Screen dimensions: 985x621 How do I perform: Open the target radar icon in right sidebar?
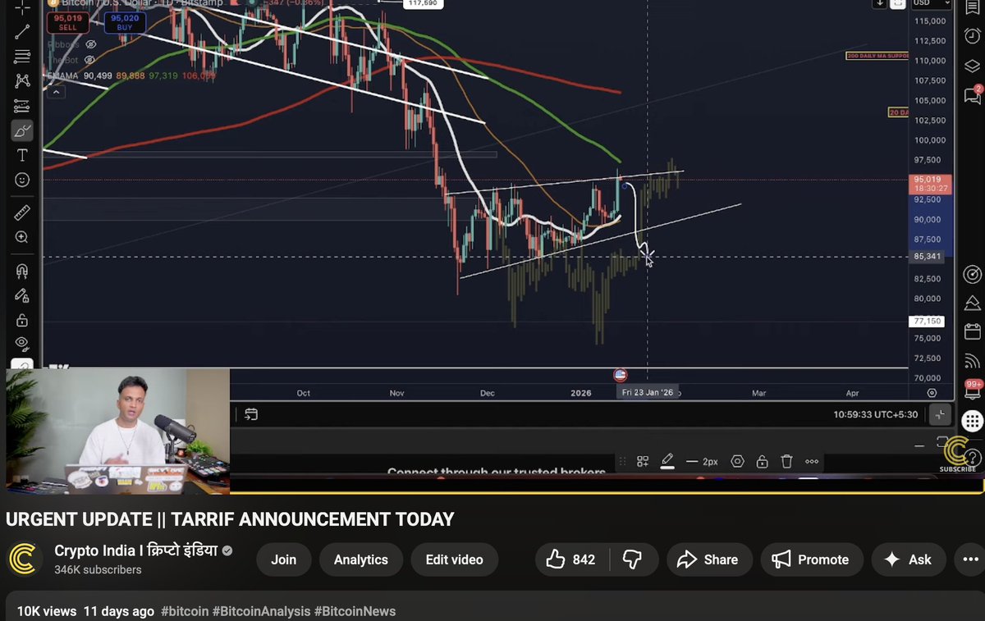pos(973,274)
